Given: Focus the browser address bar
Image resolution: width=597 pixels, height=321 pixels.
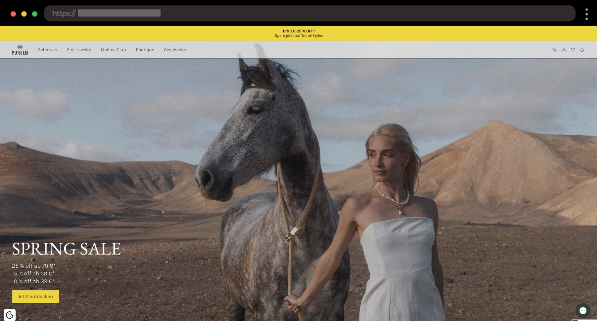Looking at the screenshot, I should point(309,13).
